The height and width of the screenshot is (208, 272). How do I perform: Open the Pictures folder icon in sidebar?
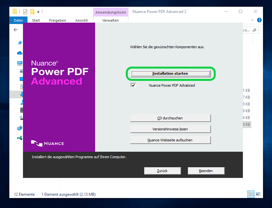(22, 71)
